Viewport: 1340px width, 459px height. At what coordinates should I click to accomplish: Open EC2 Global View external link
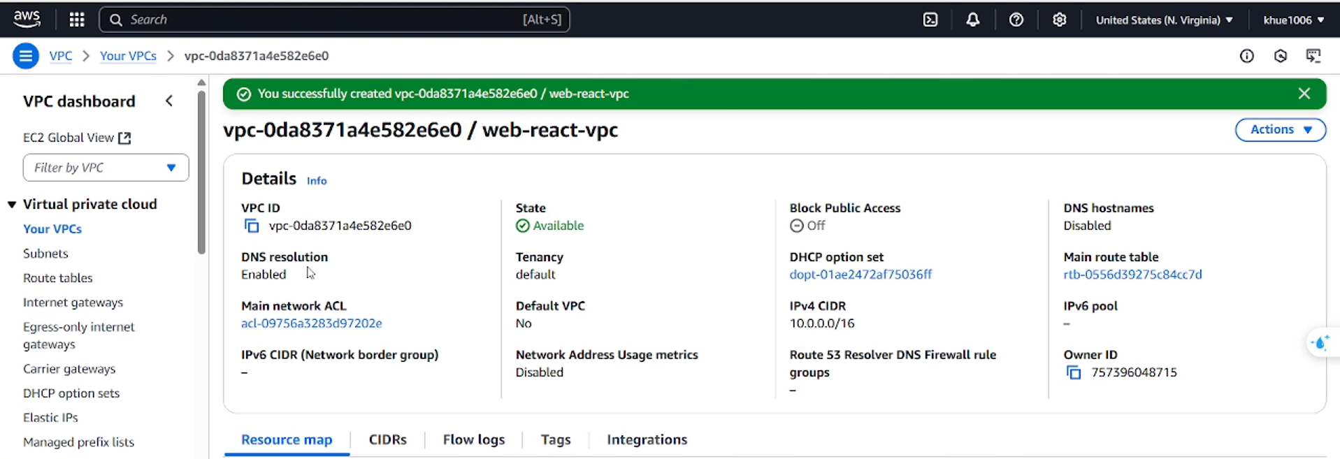pyautogui.click(x=77, y=138)
